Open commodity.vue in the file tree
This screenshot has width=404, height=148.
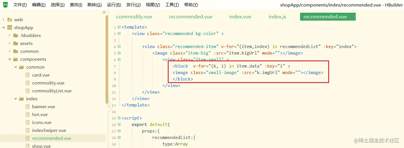click(x=48, y=83)
